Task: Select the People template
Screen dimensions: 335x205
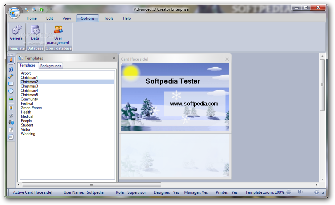Action: 67,121
